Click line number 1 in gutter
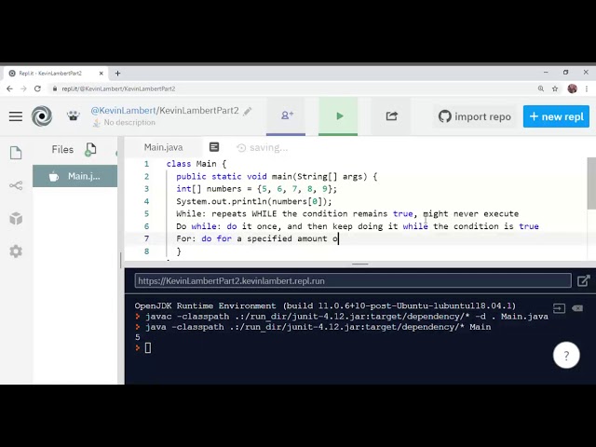Viewport: 596px width, 447px height. pyautogui.click(x=146, y=164)
